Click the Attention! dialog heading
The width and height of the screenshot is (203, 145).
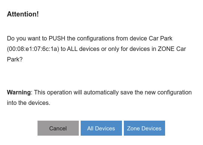coord(23,14)
